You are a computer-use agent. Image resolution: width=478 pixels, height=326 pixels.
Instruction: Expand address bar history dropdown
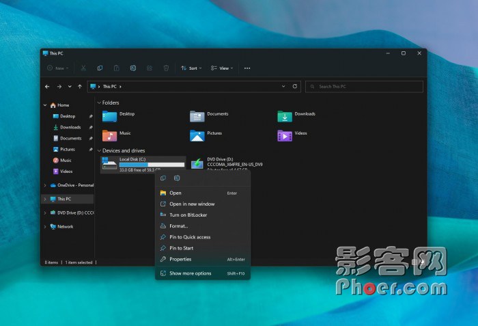(x=283, y=86)
